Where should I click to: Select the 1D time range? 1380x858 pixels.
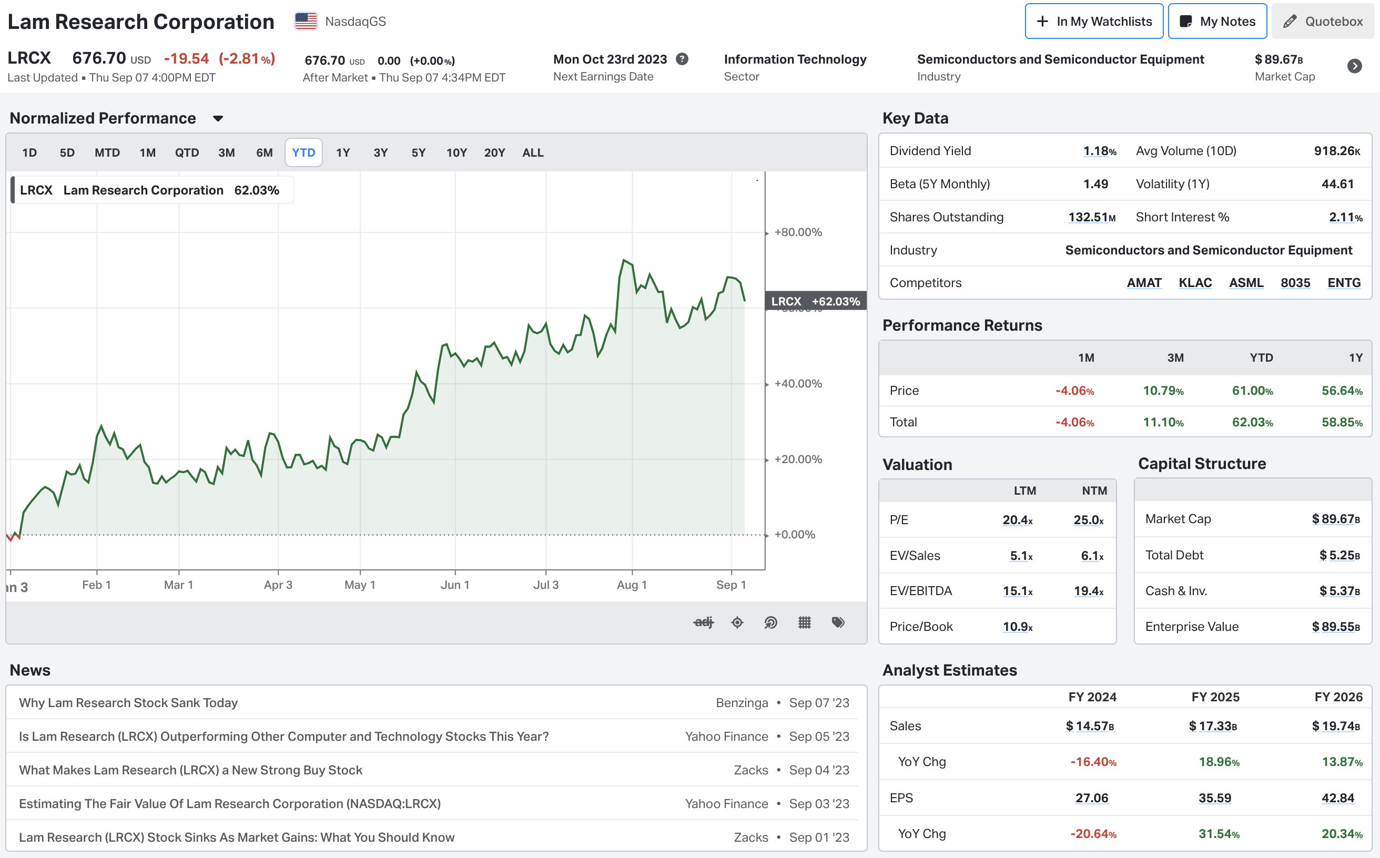[x=29, y=152]
